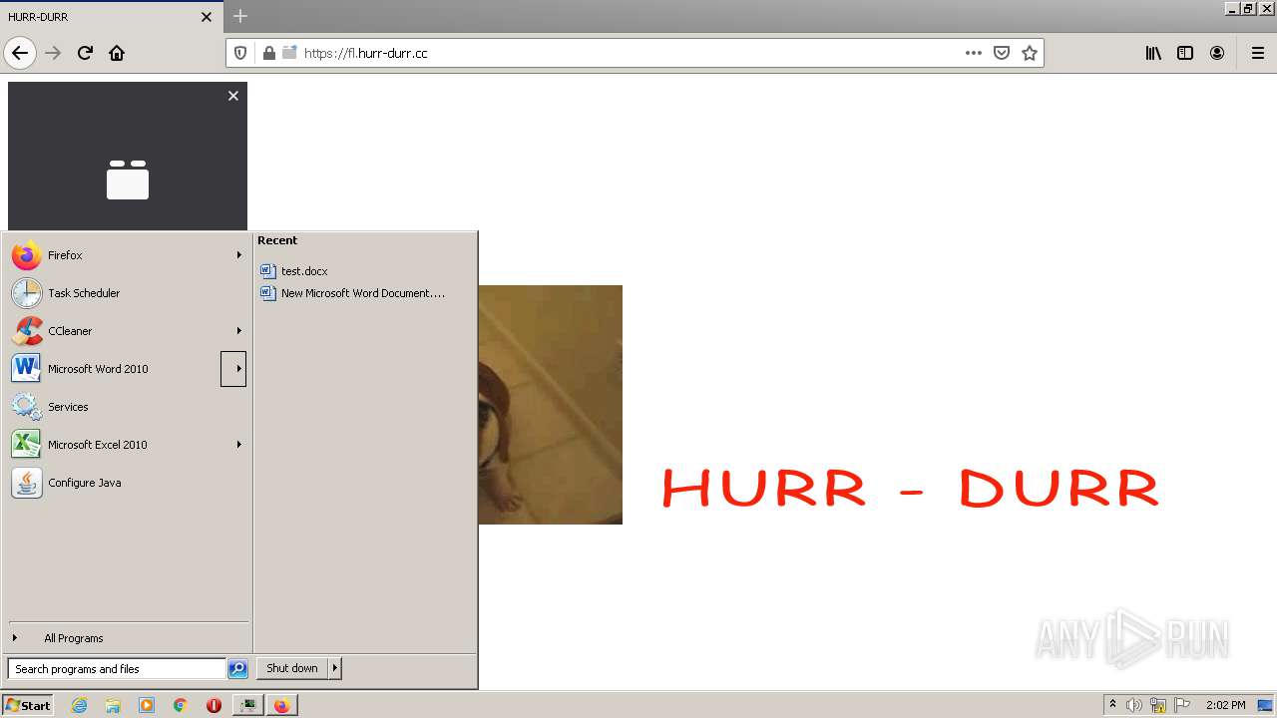Reload the current page

point(85,53)
